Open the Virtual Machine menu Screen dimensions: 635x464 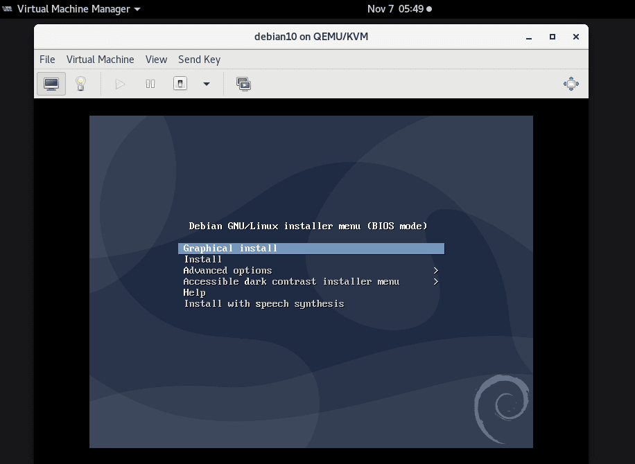(100, 60)
